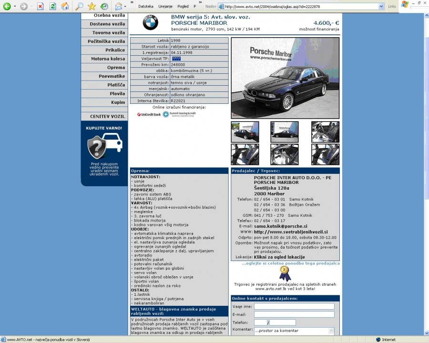Open Pnevmatike category
The image size is (429, 343).
pos(104,76)
